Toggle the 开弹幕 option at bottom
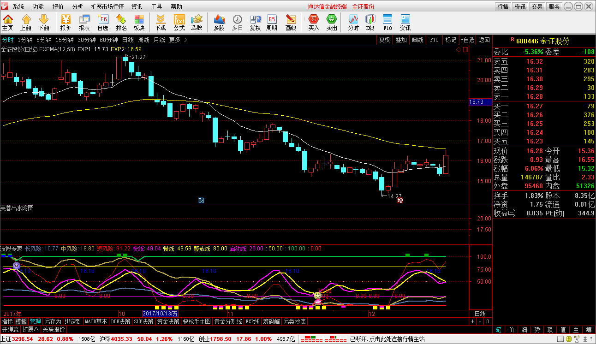Screen dimensions: 596x344 click(10, 329)
